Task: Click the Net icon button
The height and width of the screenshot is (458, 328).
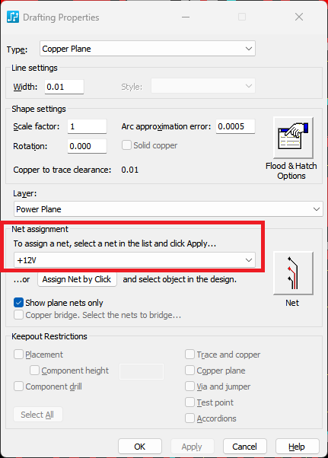Action: click(293, 273)
